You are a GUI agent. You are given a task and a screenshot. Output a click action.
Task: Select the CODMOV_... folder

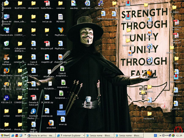[x=20, y=30]
